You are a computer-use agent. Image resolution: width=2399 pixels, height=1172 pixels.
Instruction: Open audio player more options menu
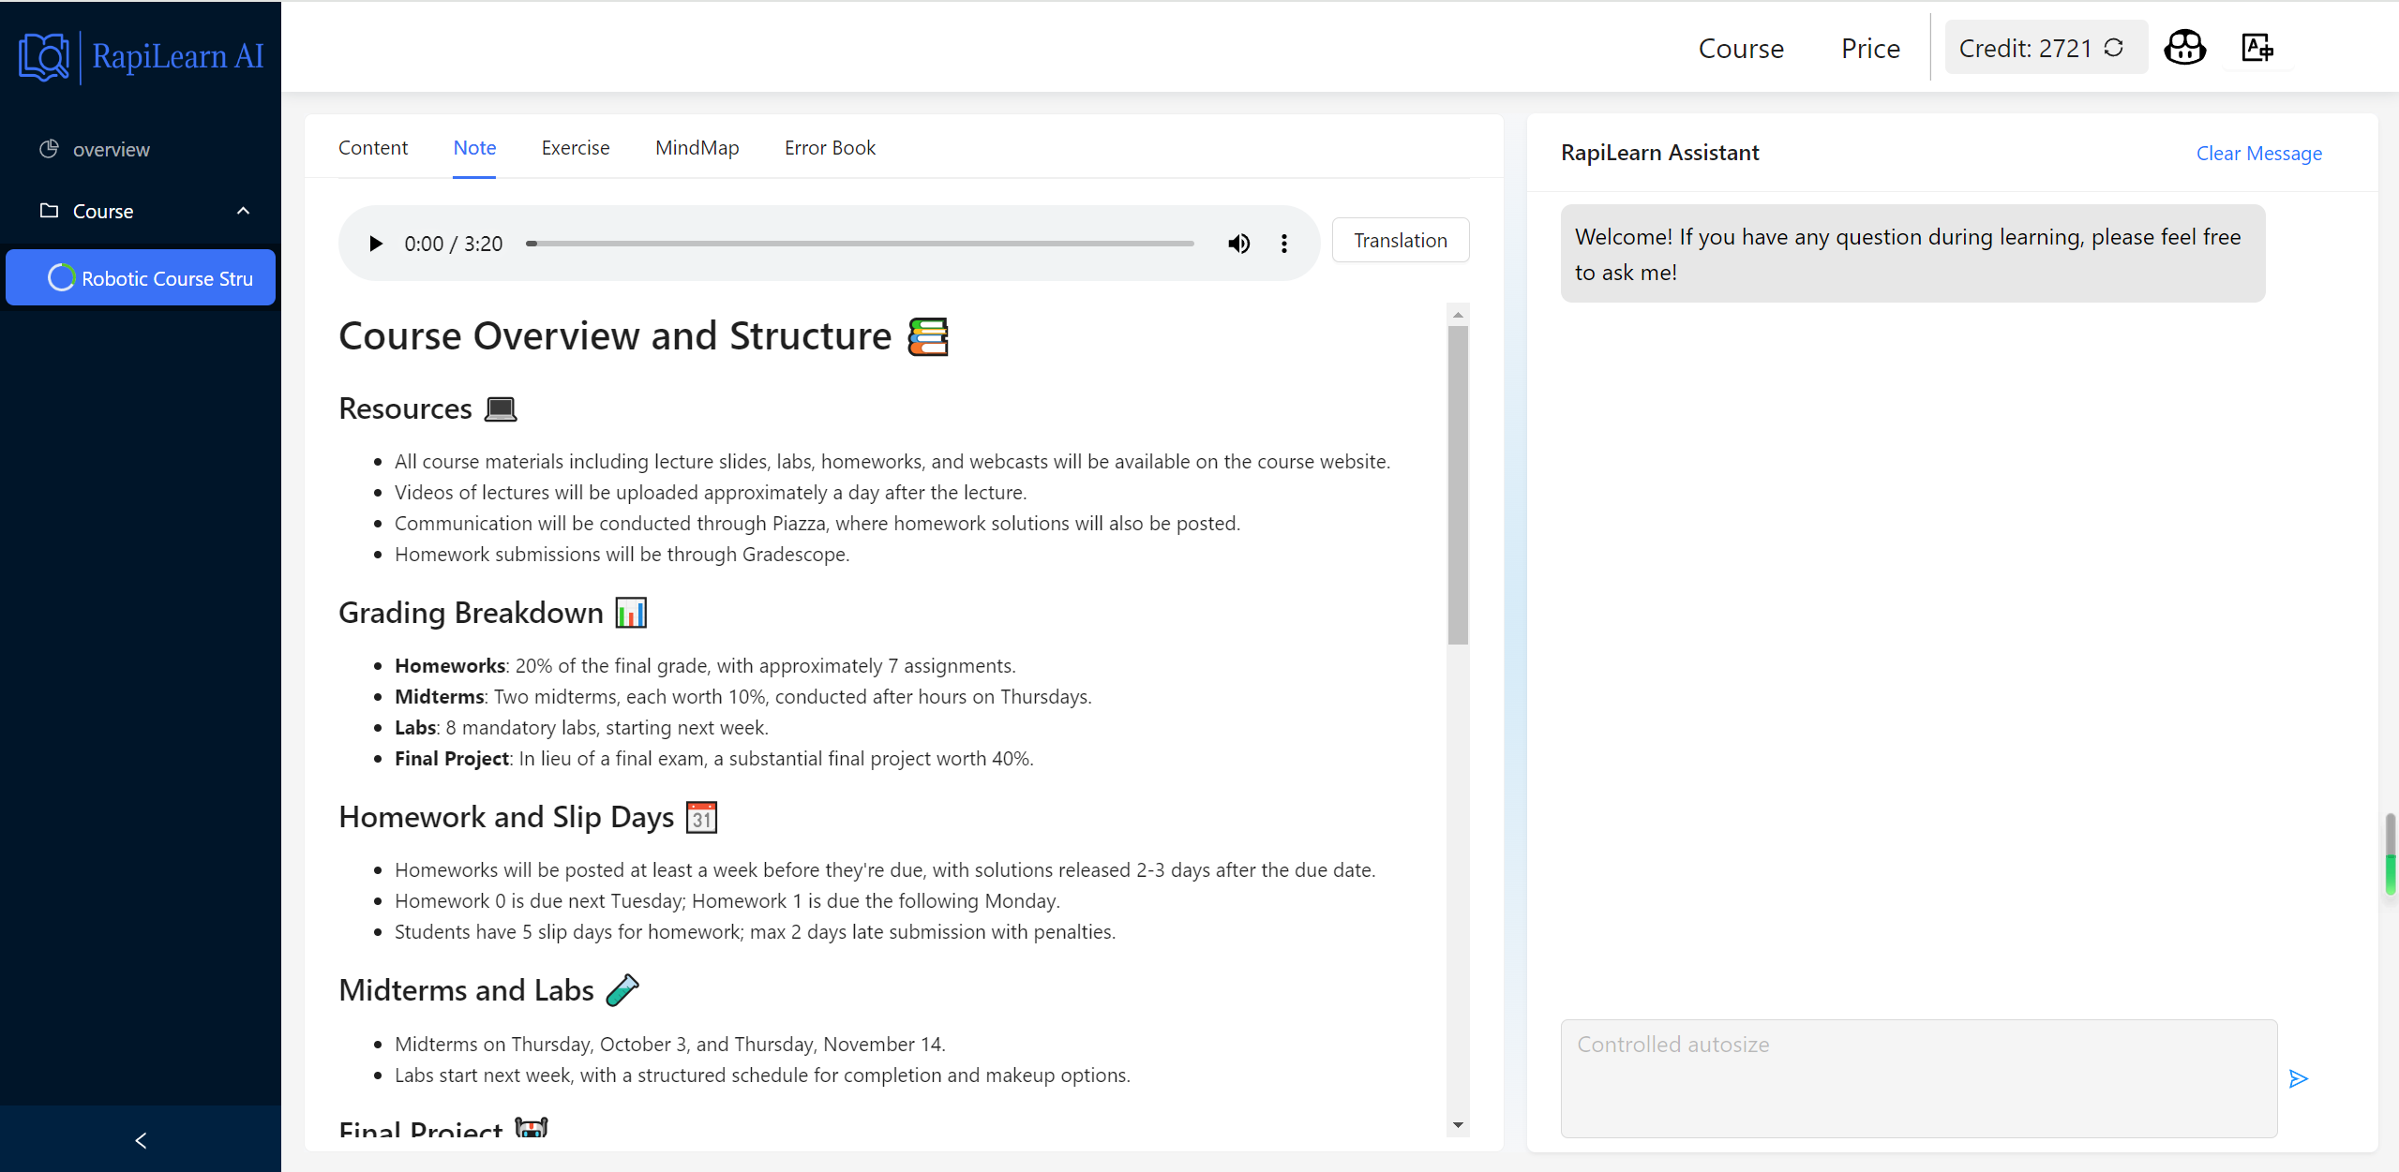coord(1283,244)
